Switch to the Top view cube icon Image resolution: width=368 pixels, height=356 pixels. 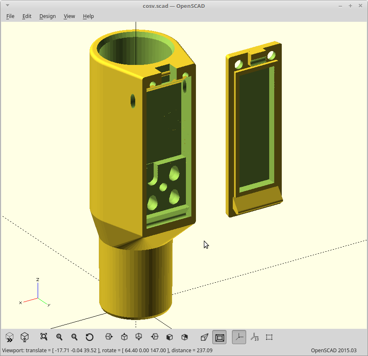click(x=124, y=337)
